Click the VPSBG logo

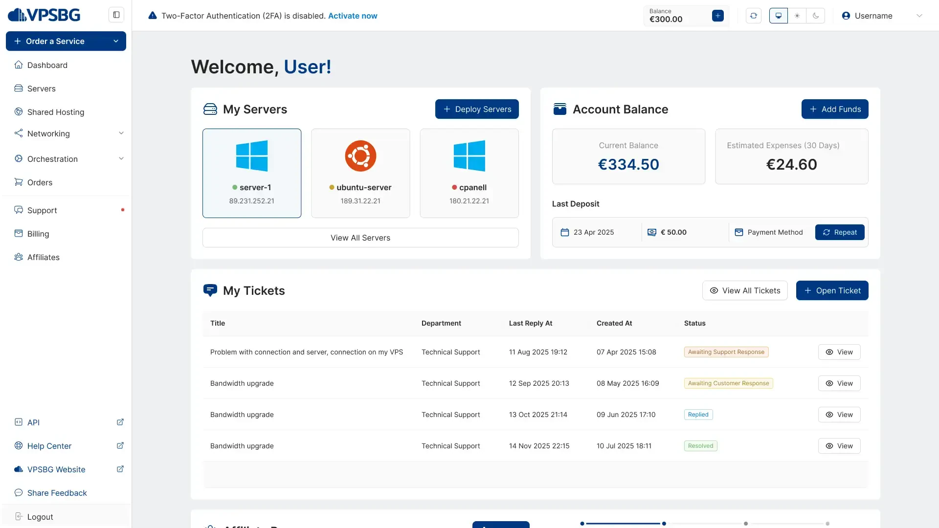click(44, 15)
